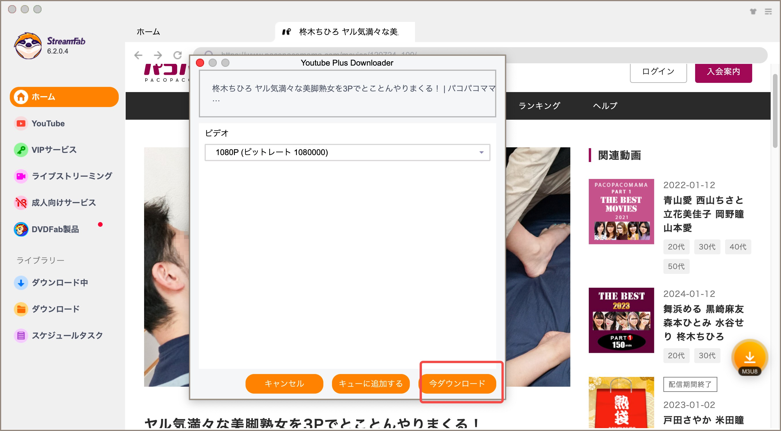Click the 関連動画 heading
The width and height of the screenshot is (781, 431).
coord(619,155)
